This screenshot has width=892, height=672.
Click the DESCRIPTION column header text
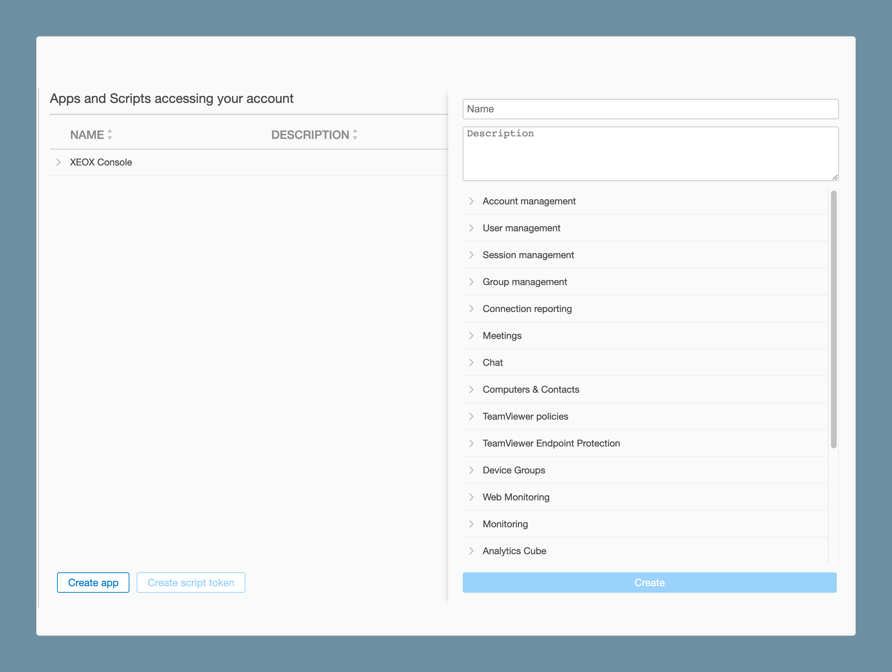(x=310, y=135)
